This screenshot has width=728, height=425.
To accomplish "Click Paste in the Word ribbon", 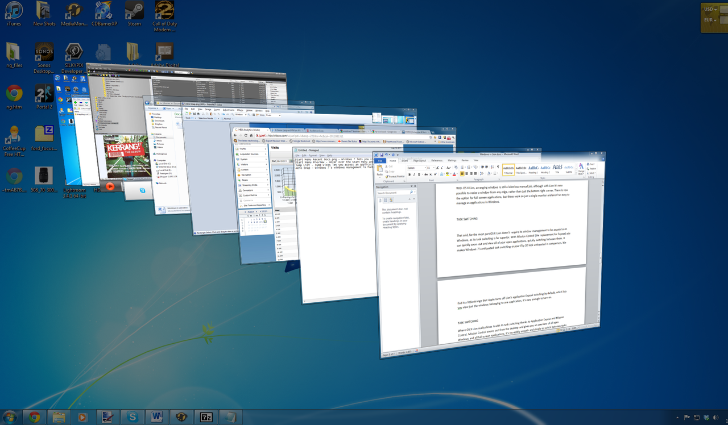I will point(380,172).
